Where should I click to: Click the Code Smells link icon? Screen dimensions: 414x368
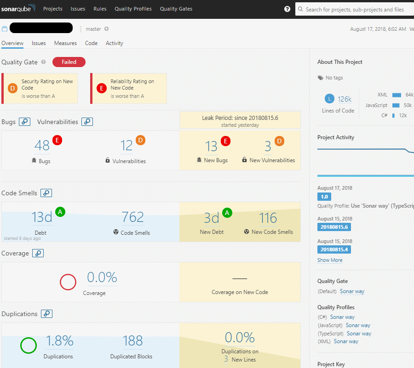[x=46, y=193]
